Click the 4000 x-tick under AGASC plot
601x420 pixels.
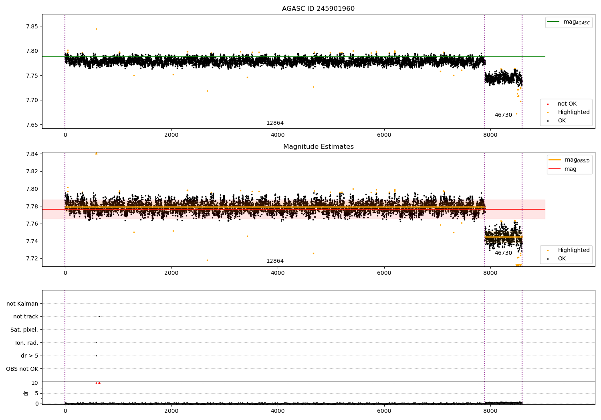(x=278, y=135)
